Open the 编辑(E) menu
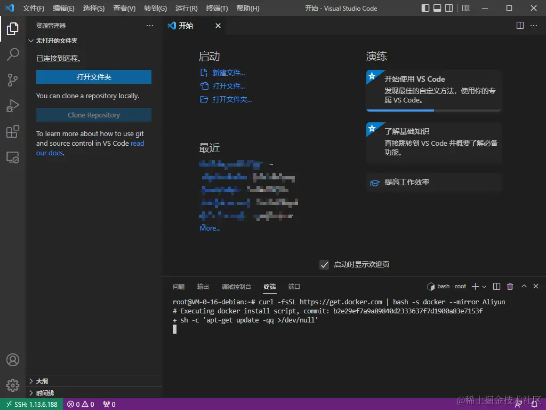The width and height of the screenshot is (546, 410). (x=63, y=8)
